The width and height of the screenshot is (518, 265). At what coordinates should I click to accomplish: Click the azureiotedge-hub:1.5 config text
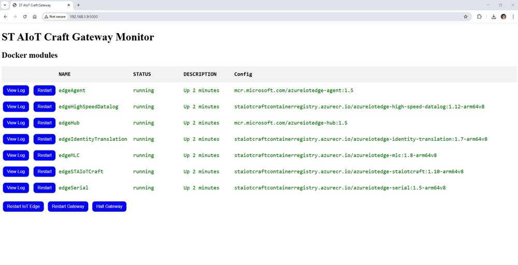[291, 123]
